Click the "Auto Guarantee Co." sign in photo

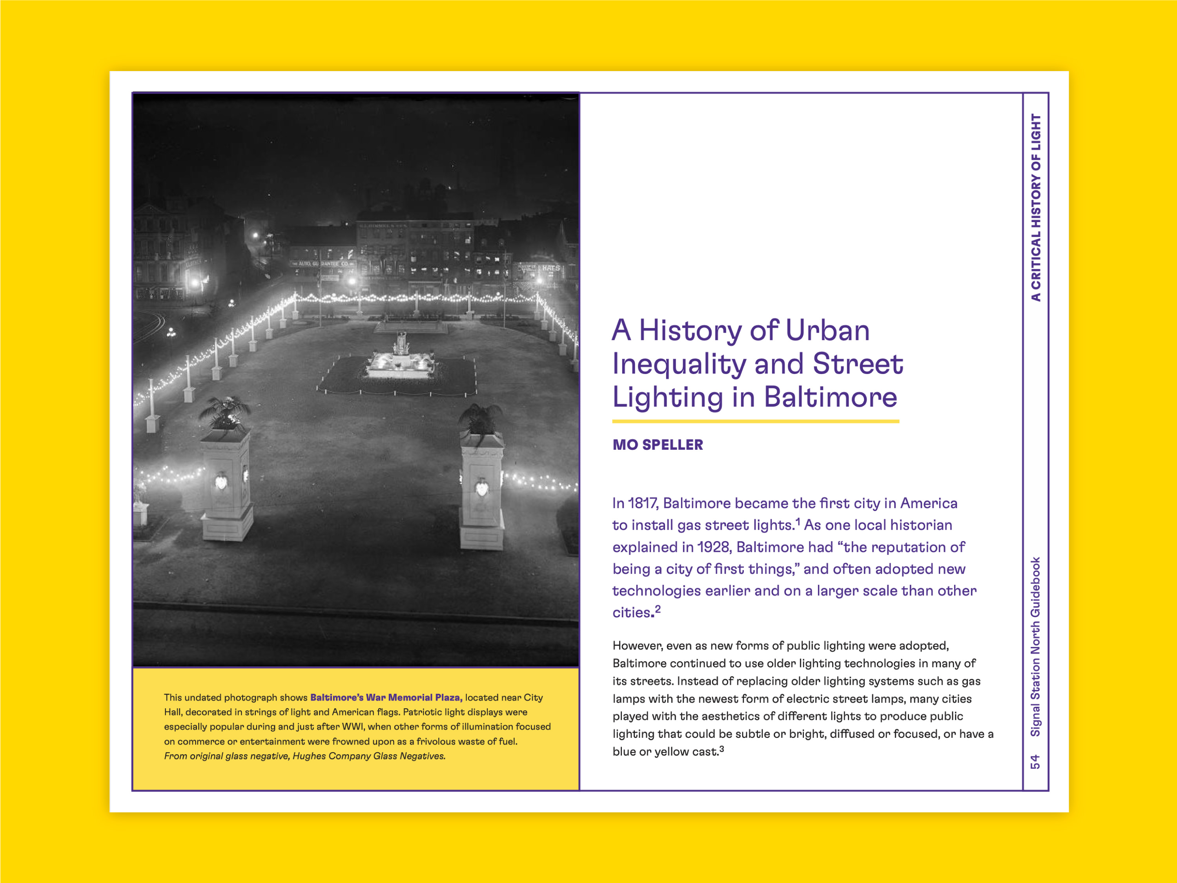324,264
